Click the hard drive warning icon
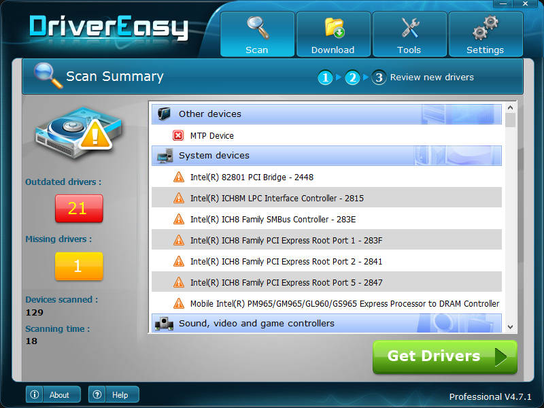Image resolution: width=544 pixels, height=408 pixels. coord(78,133)
